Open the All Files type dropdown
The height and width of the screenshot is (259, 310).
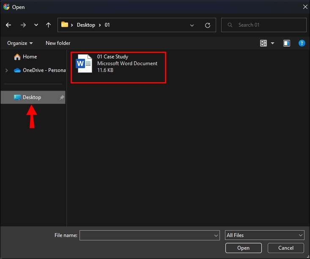tap(265, 235)
